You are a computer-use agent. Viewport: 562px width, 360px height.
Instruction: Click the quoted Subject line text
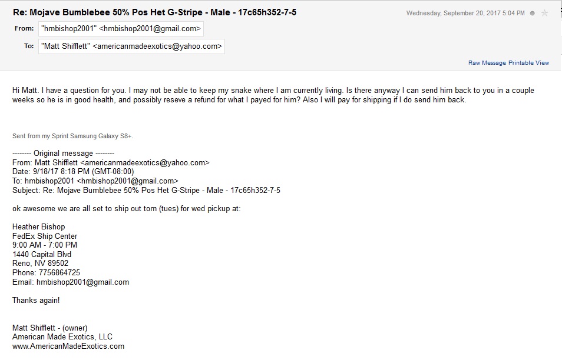(146, 191)
